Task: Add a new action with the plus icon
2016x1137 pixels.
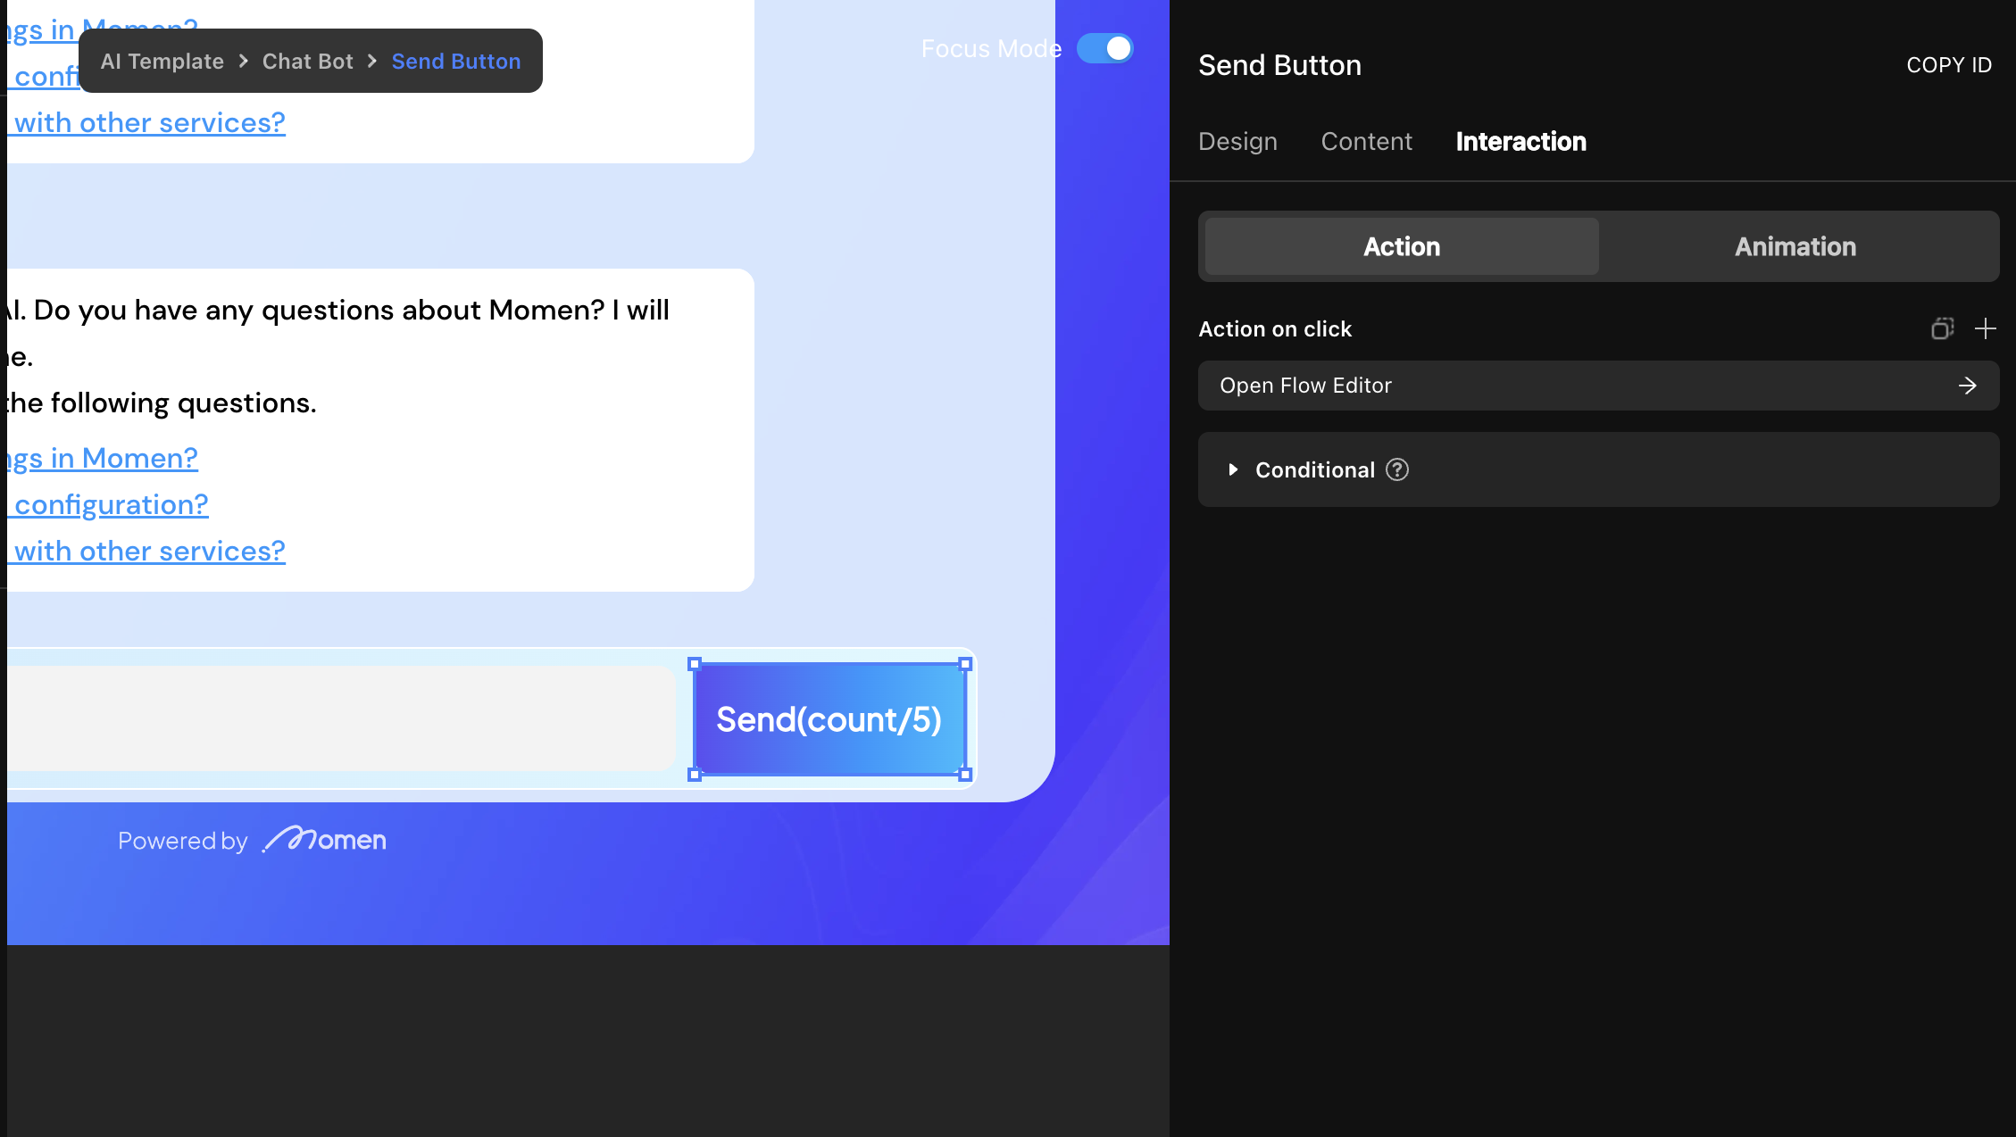Action: pos(1985,328)
